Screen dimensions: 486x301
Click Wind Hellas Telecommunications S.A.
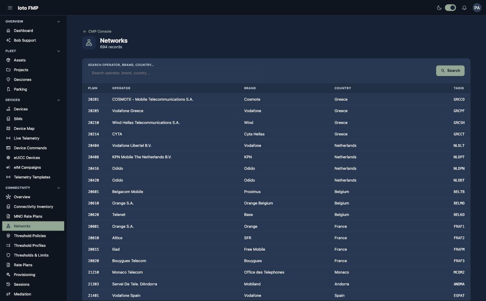coord(146,123)
